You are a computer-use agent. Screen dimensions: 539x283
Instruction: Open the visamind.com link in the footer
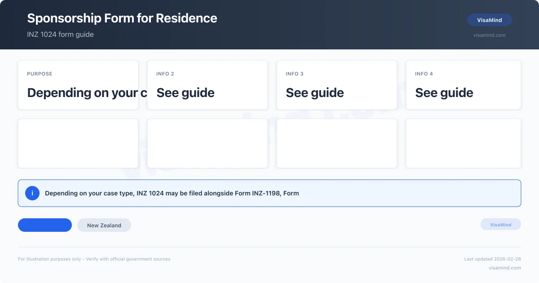[505, 268]
